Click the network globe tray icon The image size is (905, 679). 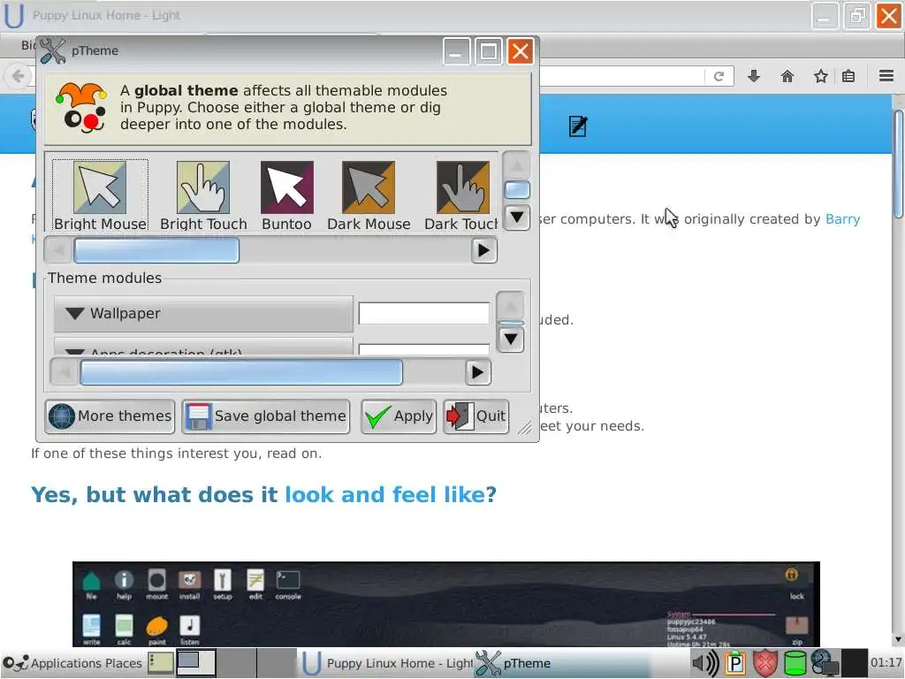(x=825, y=663)
